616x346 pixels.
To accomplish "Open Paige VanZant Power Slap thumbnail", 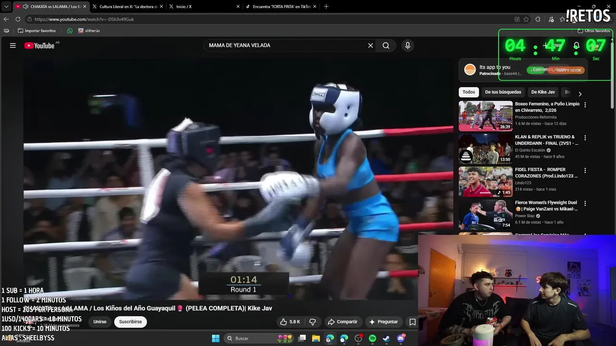I will [486, 215].
